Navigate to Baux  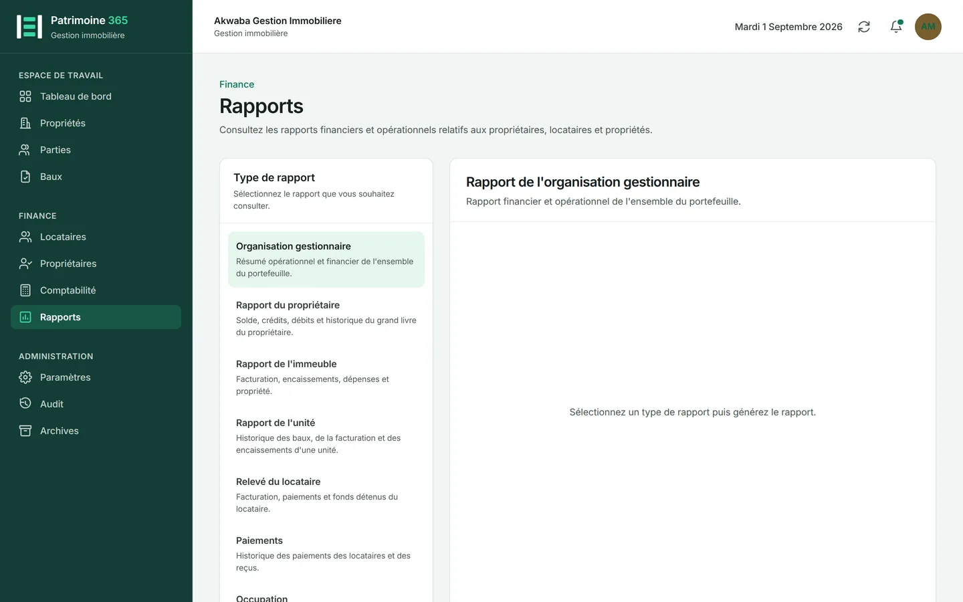pos(96,177)
